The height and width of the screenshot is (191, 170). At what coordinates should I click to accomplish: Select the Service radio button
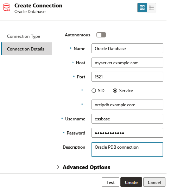(x=115, y=91)
